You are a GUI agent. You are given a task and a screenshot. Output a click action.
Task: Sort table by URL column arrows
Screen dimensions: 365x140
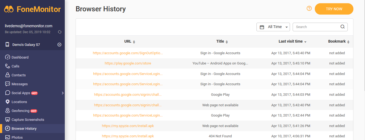[x=134, y=42]
